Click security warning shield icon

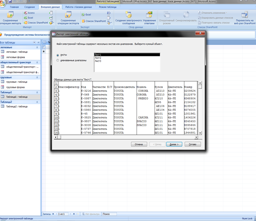coord(1,35)
